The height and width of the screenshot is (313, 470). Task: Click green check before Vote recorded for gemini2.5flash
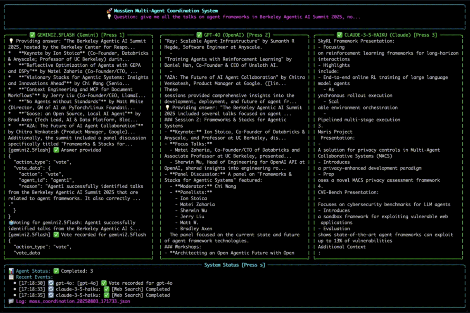[56, 235]
